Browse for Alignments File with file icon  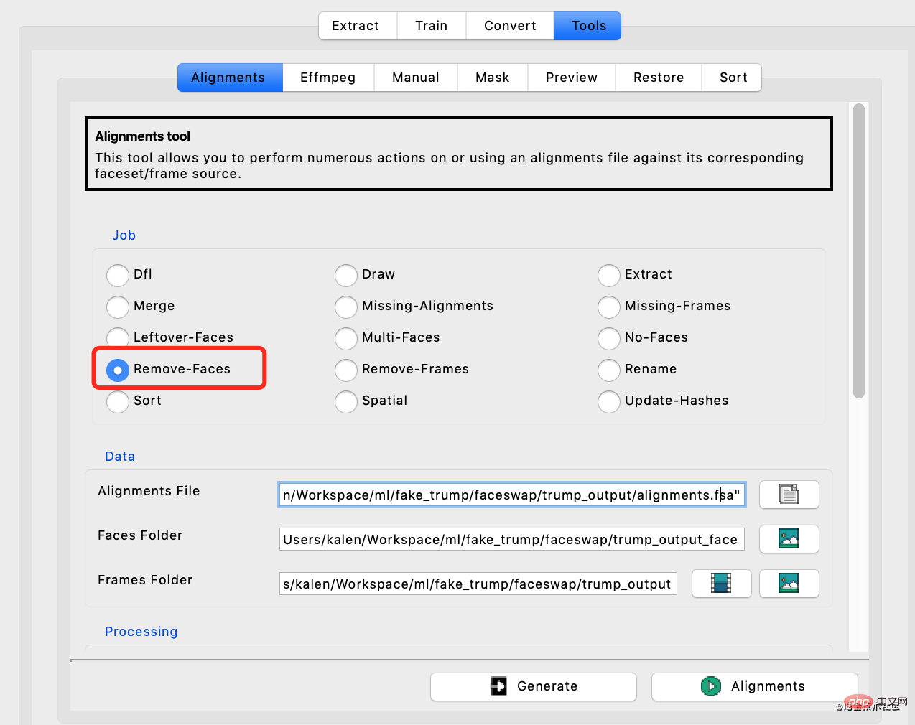pyautogui.click(x=789, y=495)
